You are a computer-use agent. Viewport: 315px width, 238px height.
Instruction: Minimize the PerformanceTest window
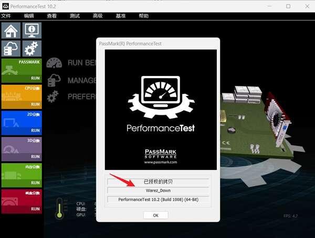click(270, 6)
